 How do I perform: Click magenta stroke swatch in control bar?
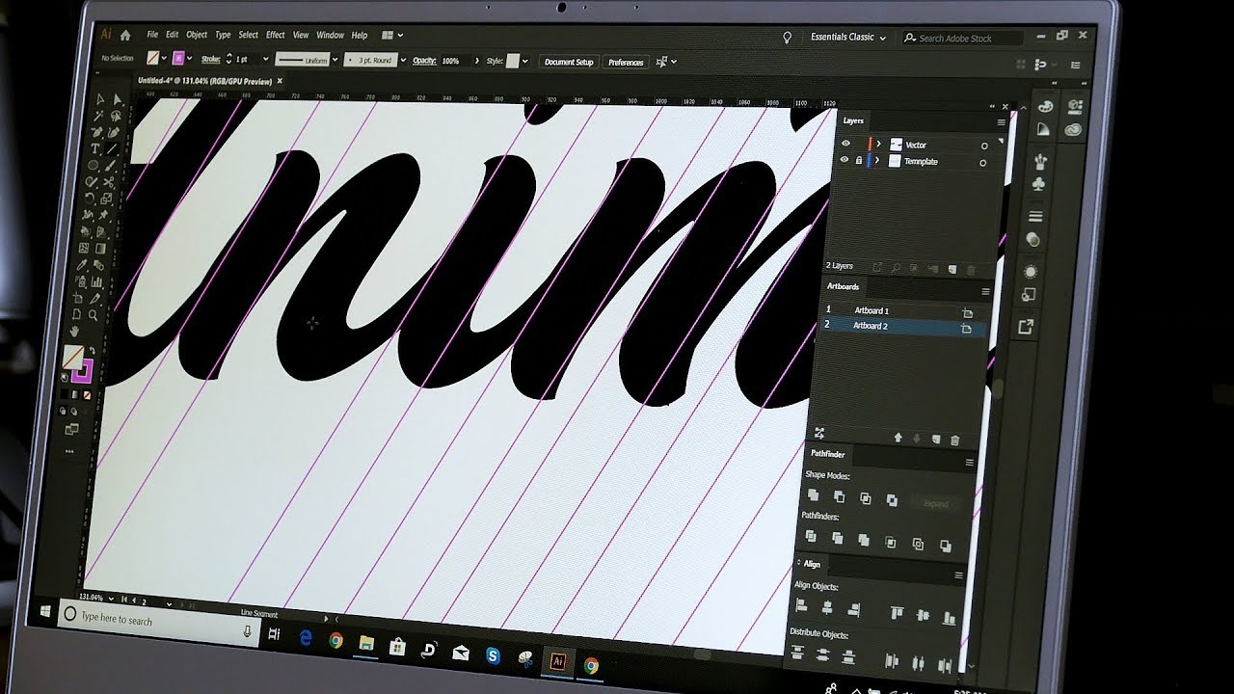click(178, 59)
